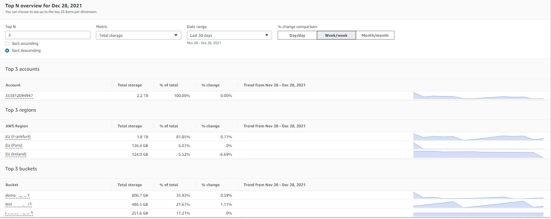The width and height of the screenshot is (551, 219).
Task: Click the 251.6 GB bucket name link
Action: tap(19, 213)
